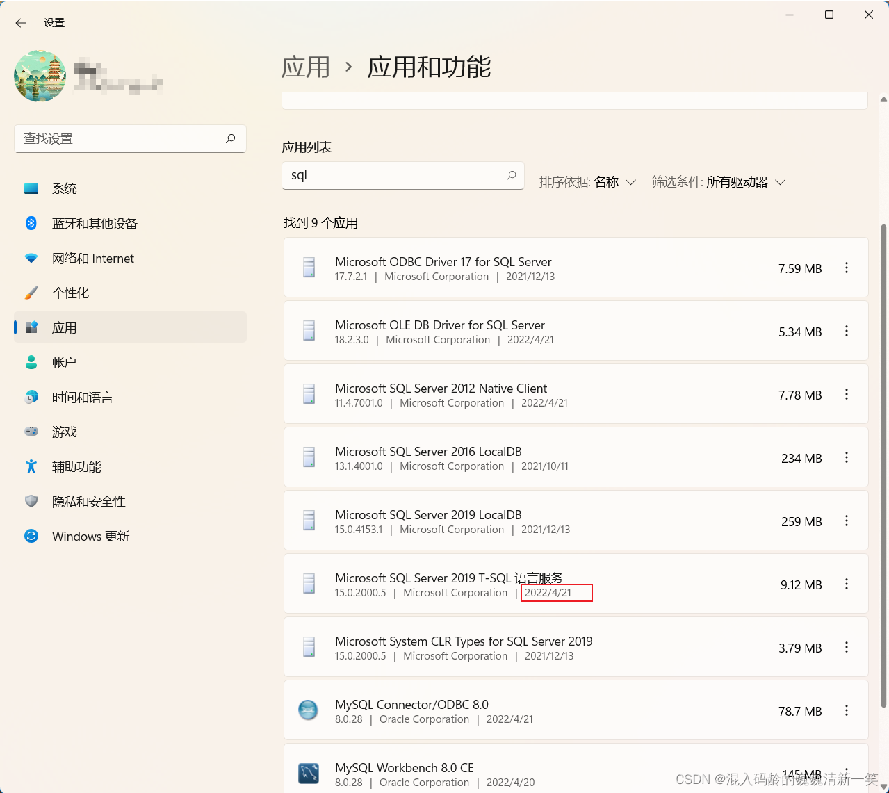Screen dimensions: 889x793
Task: Open more options for MySQL Connector/ODBC 8.0
Action: [847, 710]
